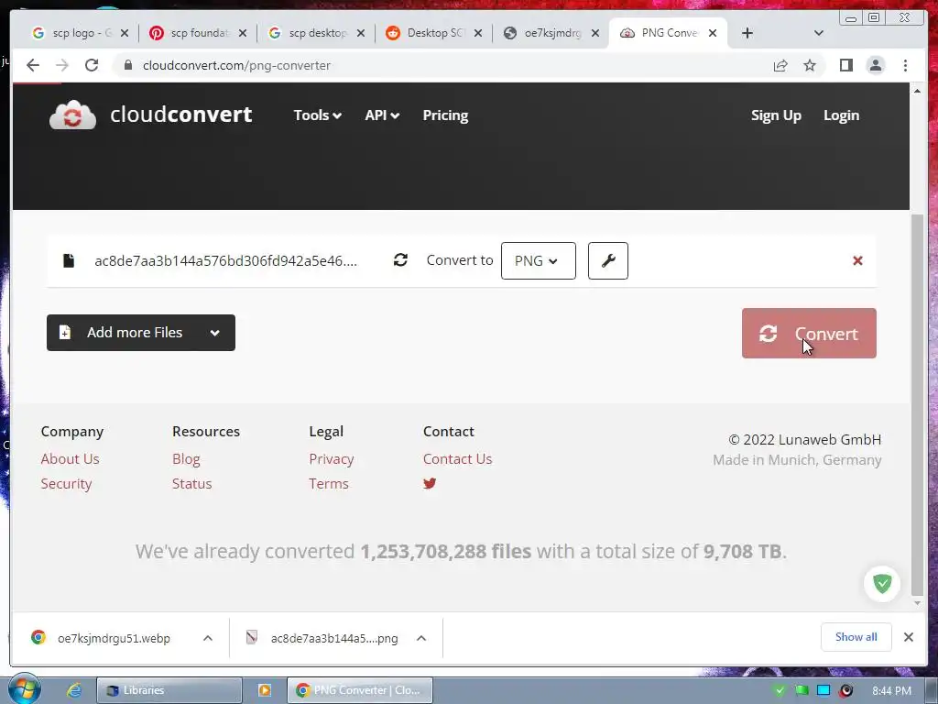Open the media player taskbar icon
938x704 pixels.
265,690
